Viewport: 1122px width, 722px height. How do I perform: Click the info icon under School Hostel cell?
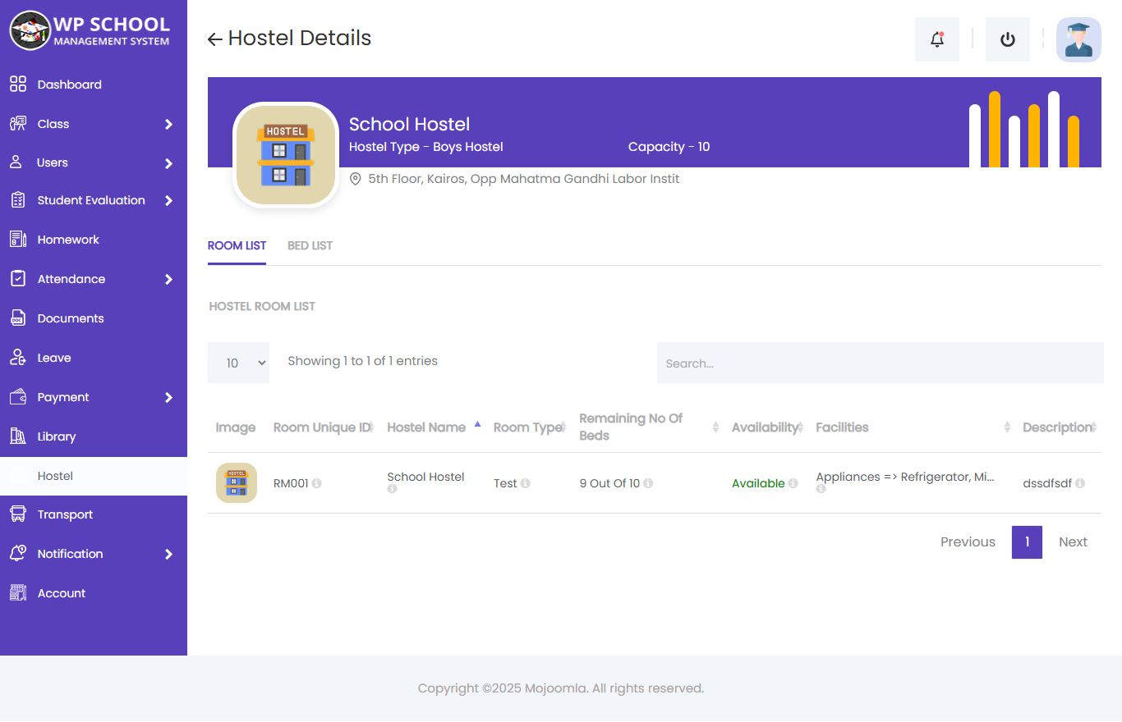392,489
